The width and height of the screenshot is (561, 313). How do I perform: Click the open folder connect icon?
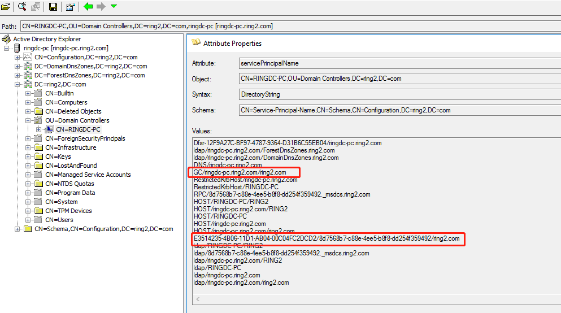[x=6, y=7]
